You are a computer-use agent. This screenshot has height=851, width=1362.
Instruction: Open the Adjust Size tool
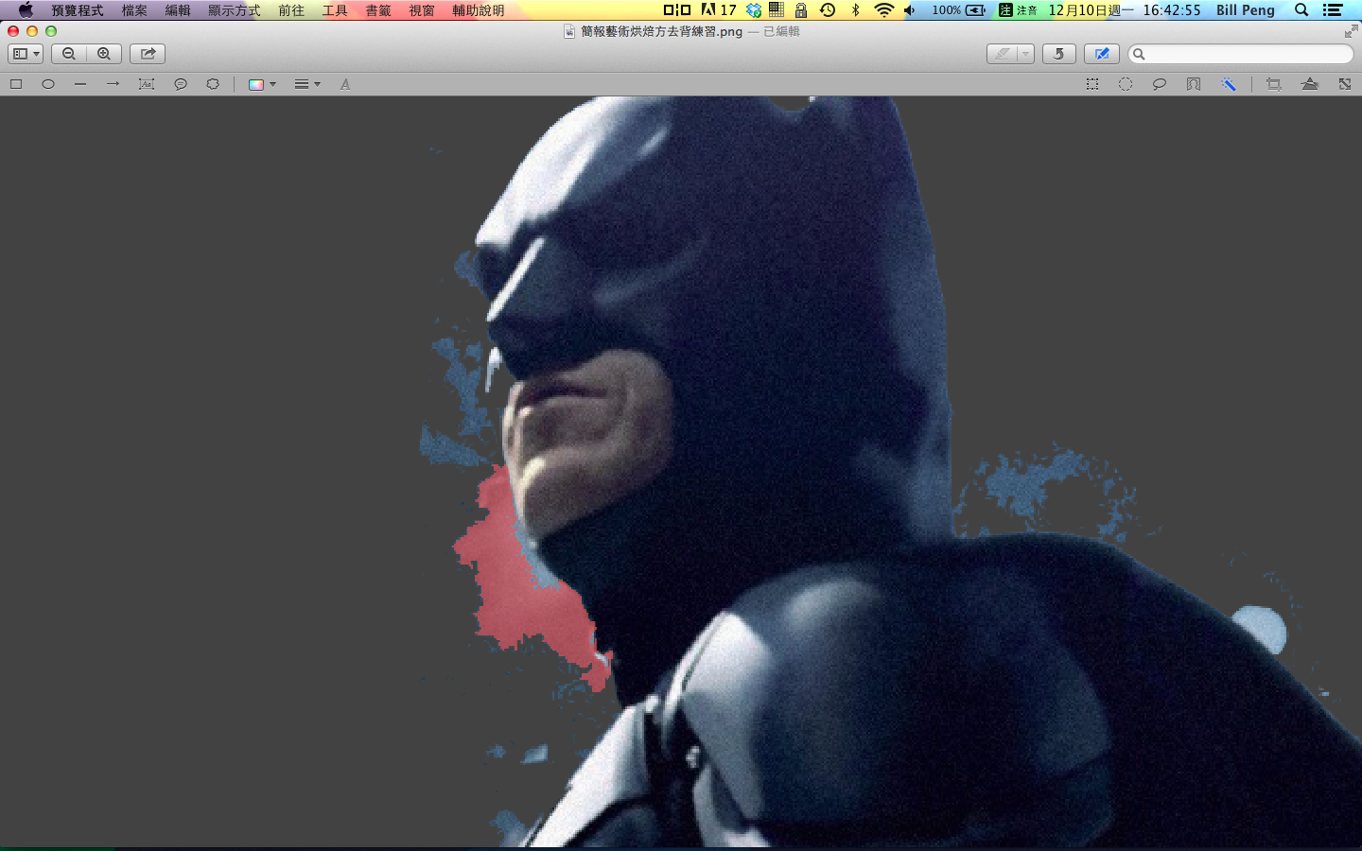1345,84
